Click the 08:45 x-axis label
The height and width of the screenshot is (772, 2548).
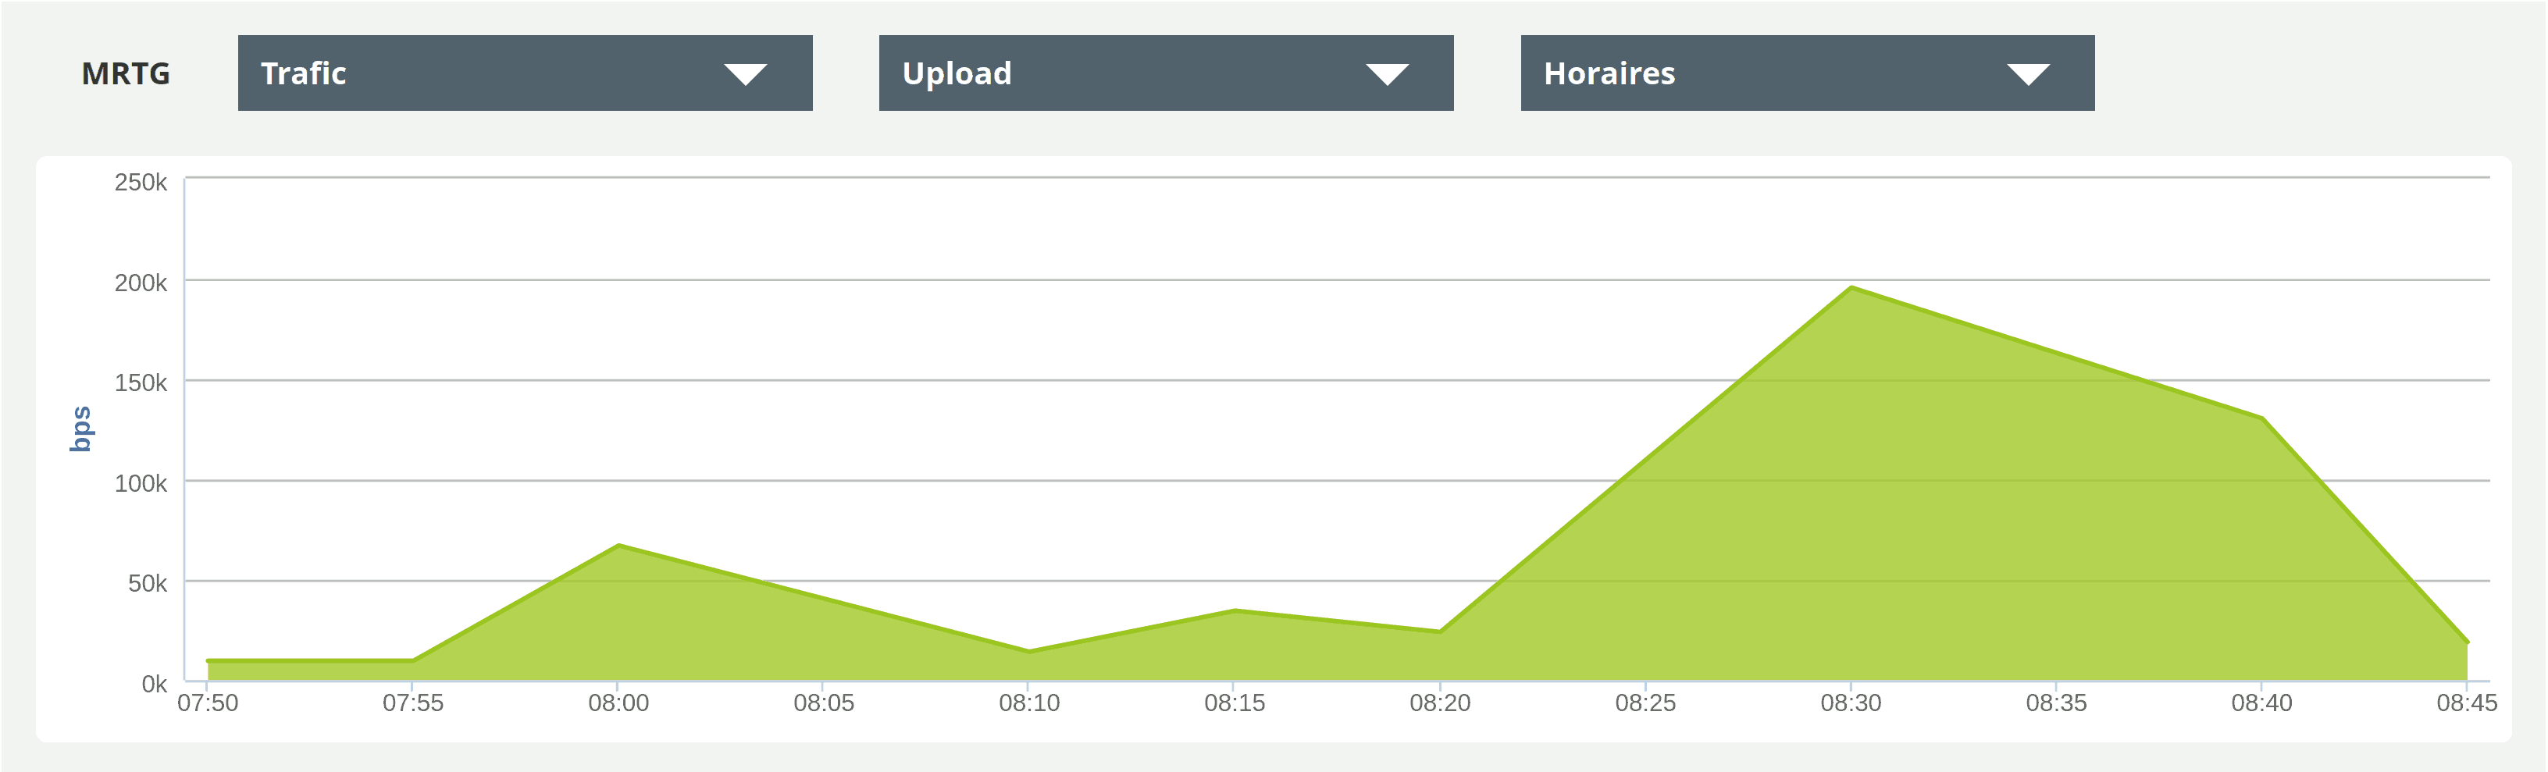[x=2467, y=703]
